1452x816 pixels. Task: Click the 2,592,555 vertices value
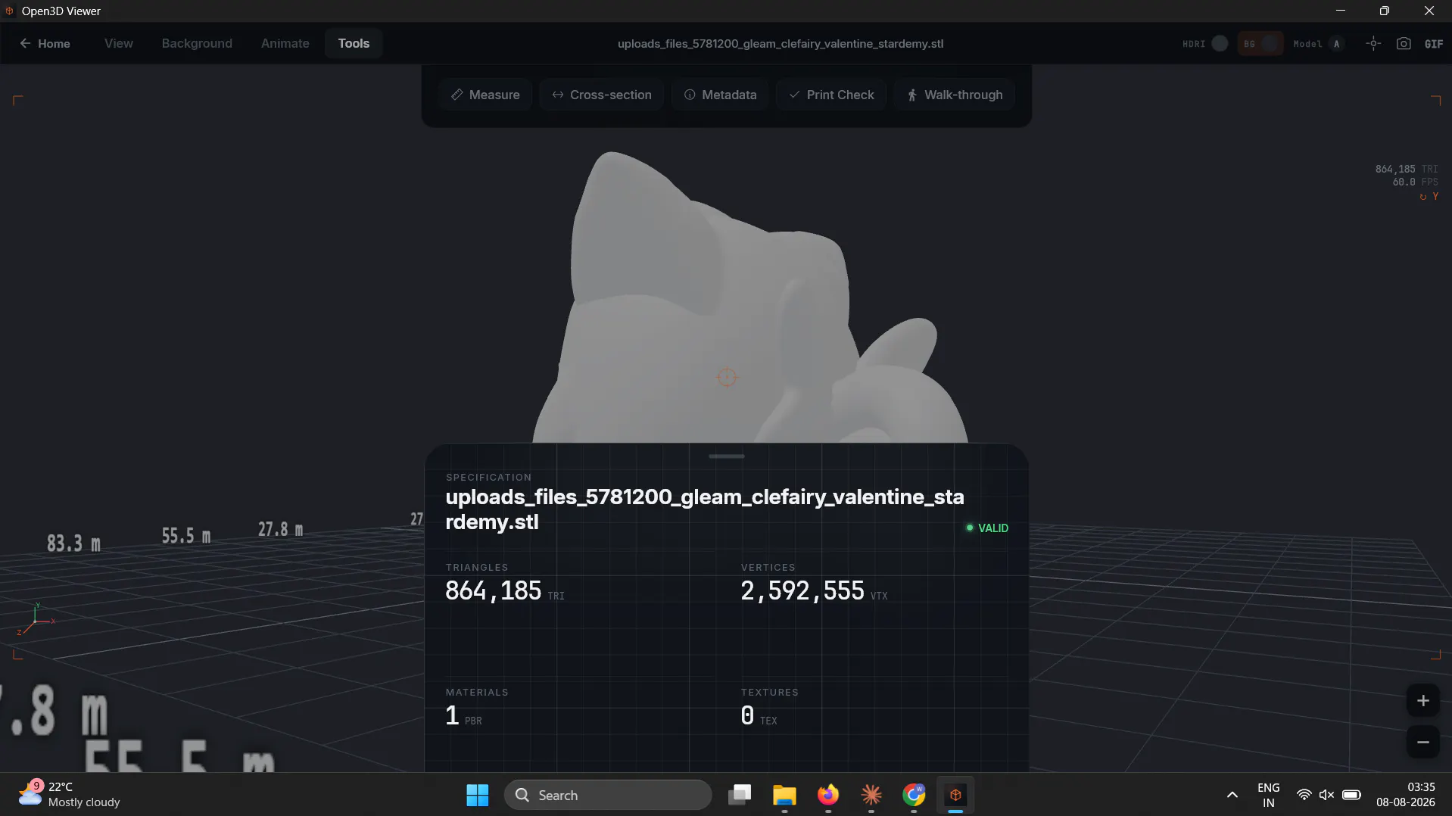coord(802,590)
